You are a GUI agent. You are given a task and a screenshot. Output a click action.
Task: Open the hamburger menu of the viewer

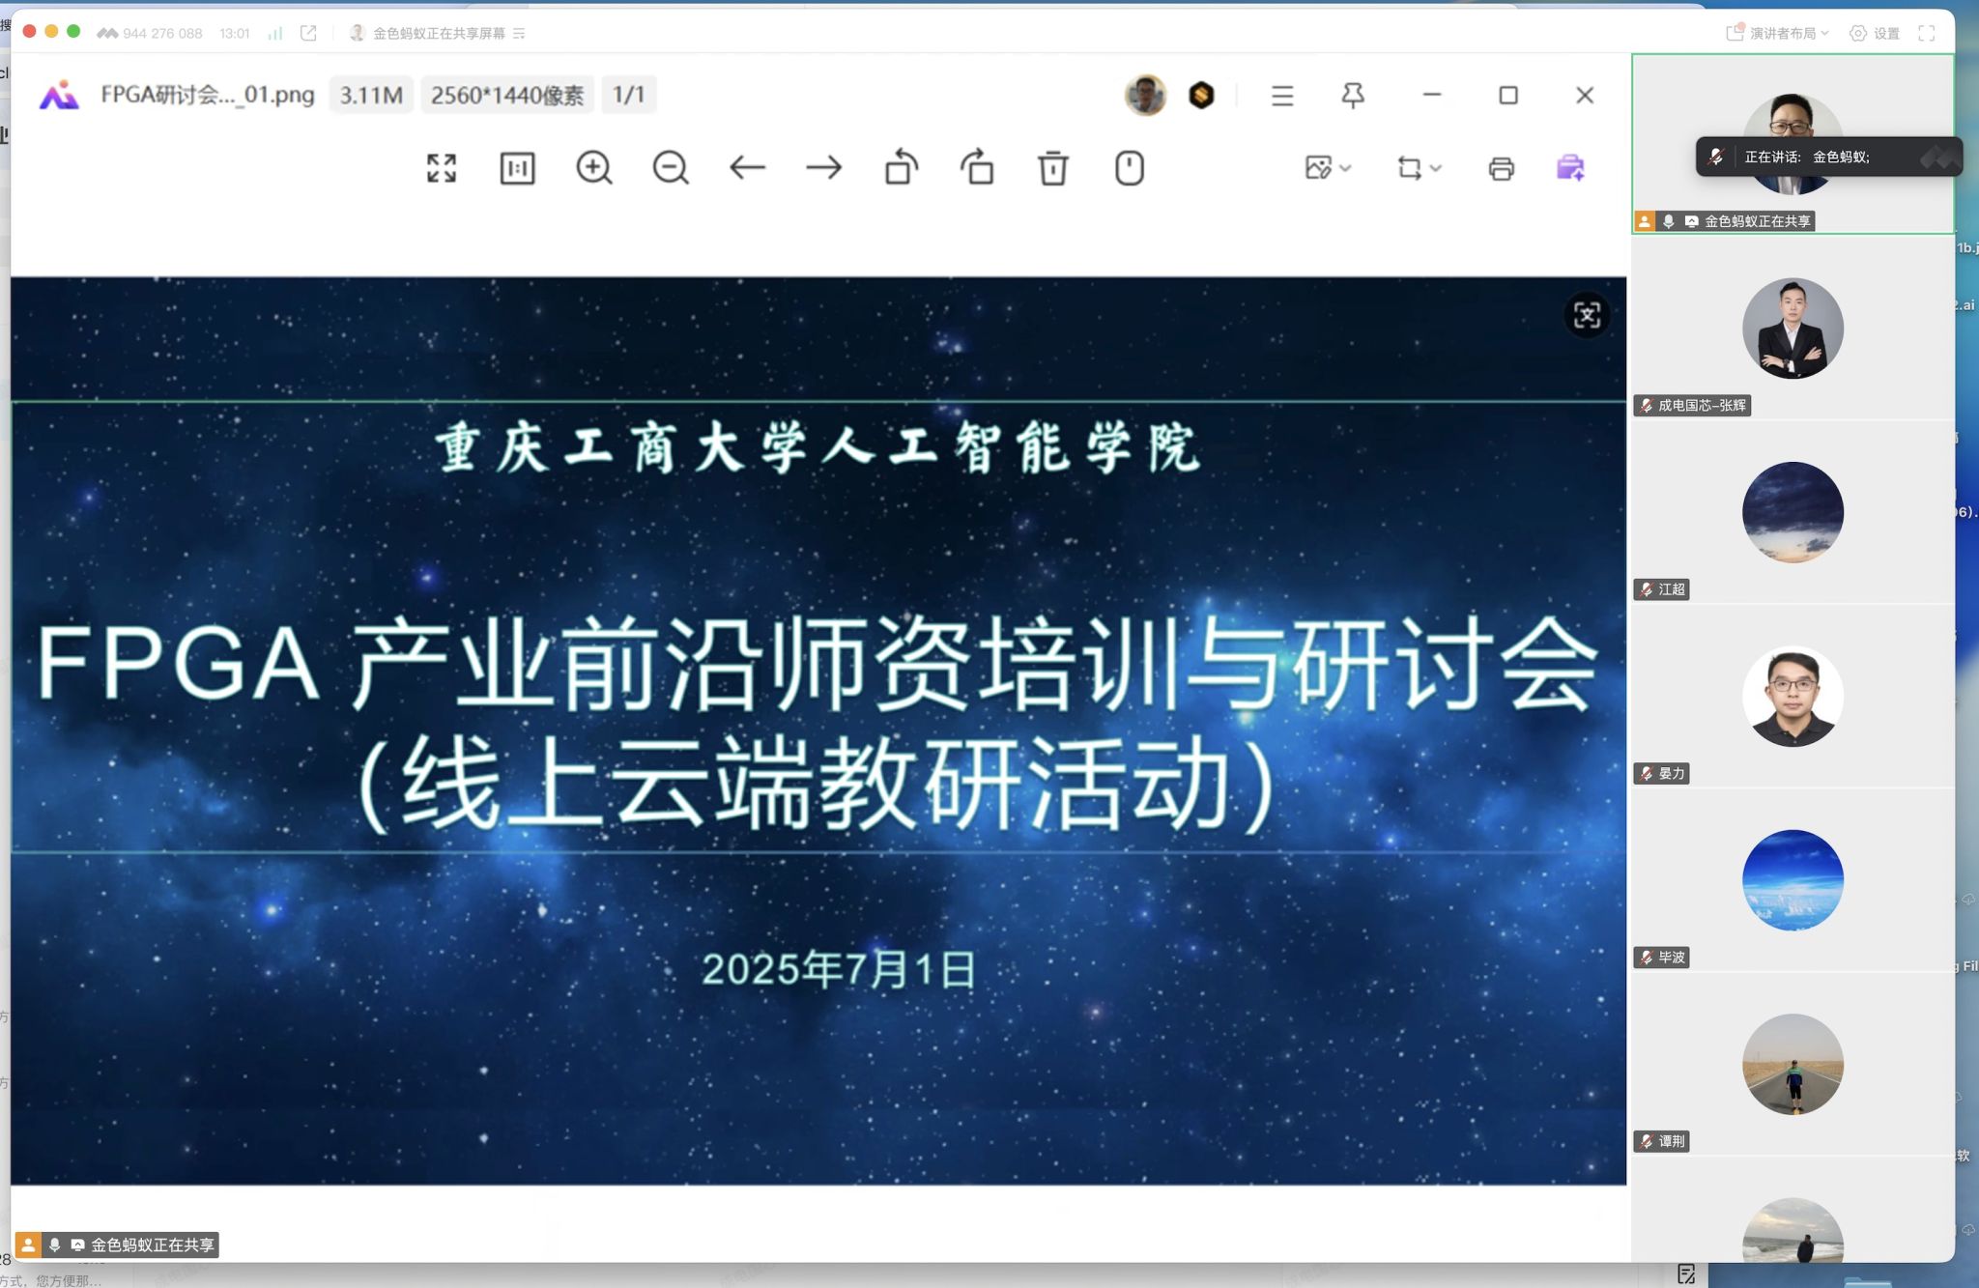(1280, 95)
